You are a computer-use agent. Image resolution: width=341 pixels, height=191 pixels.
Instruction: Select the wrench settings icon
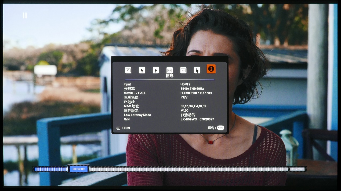coord(142,70)
